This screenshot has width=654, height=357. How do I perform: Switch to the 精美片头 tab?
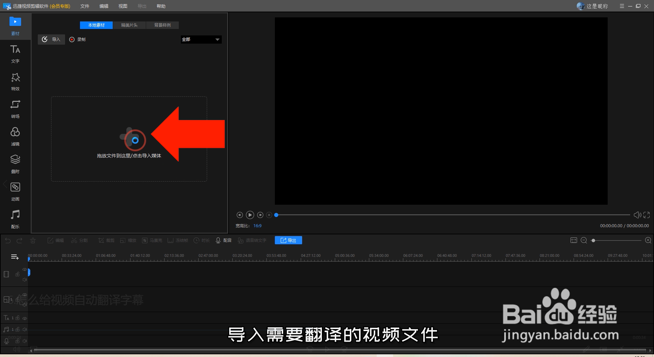[x=129, y=25]
